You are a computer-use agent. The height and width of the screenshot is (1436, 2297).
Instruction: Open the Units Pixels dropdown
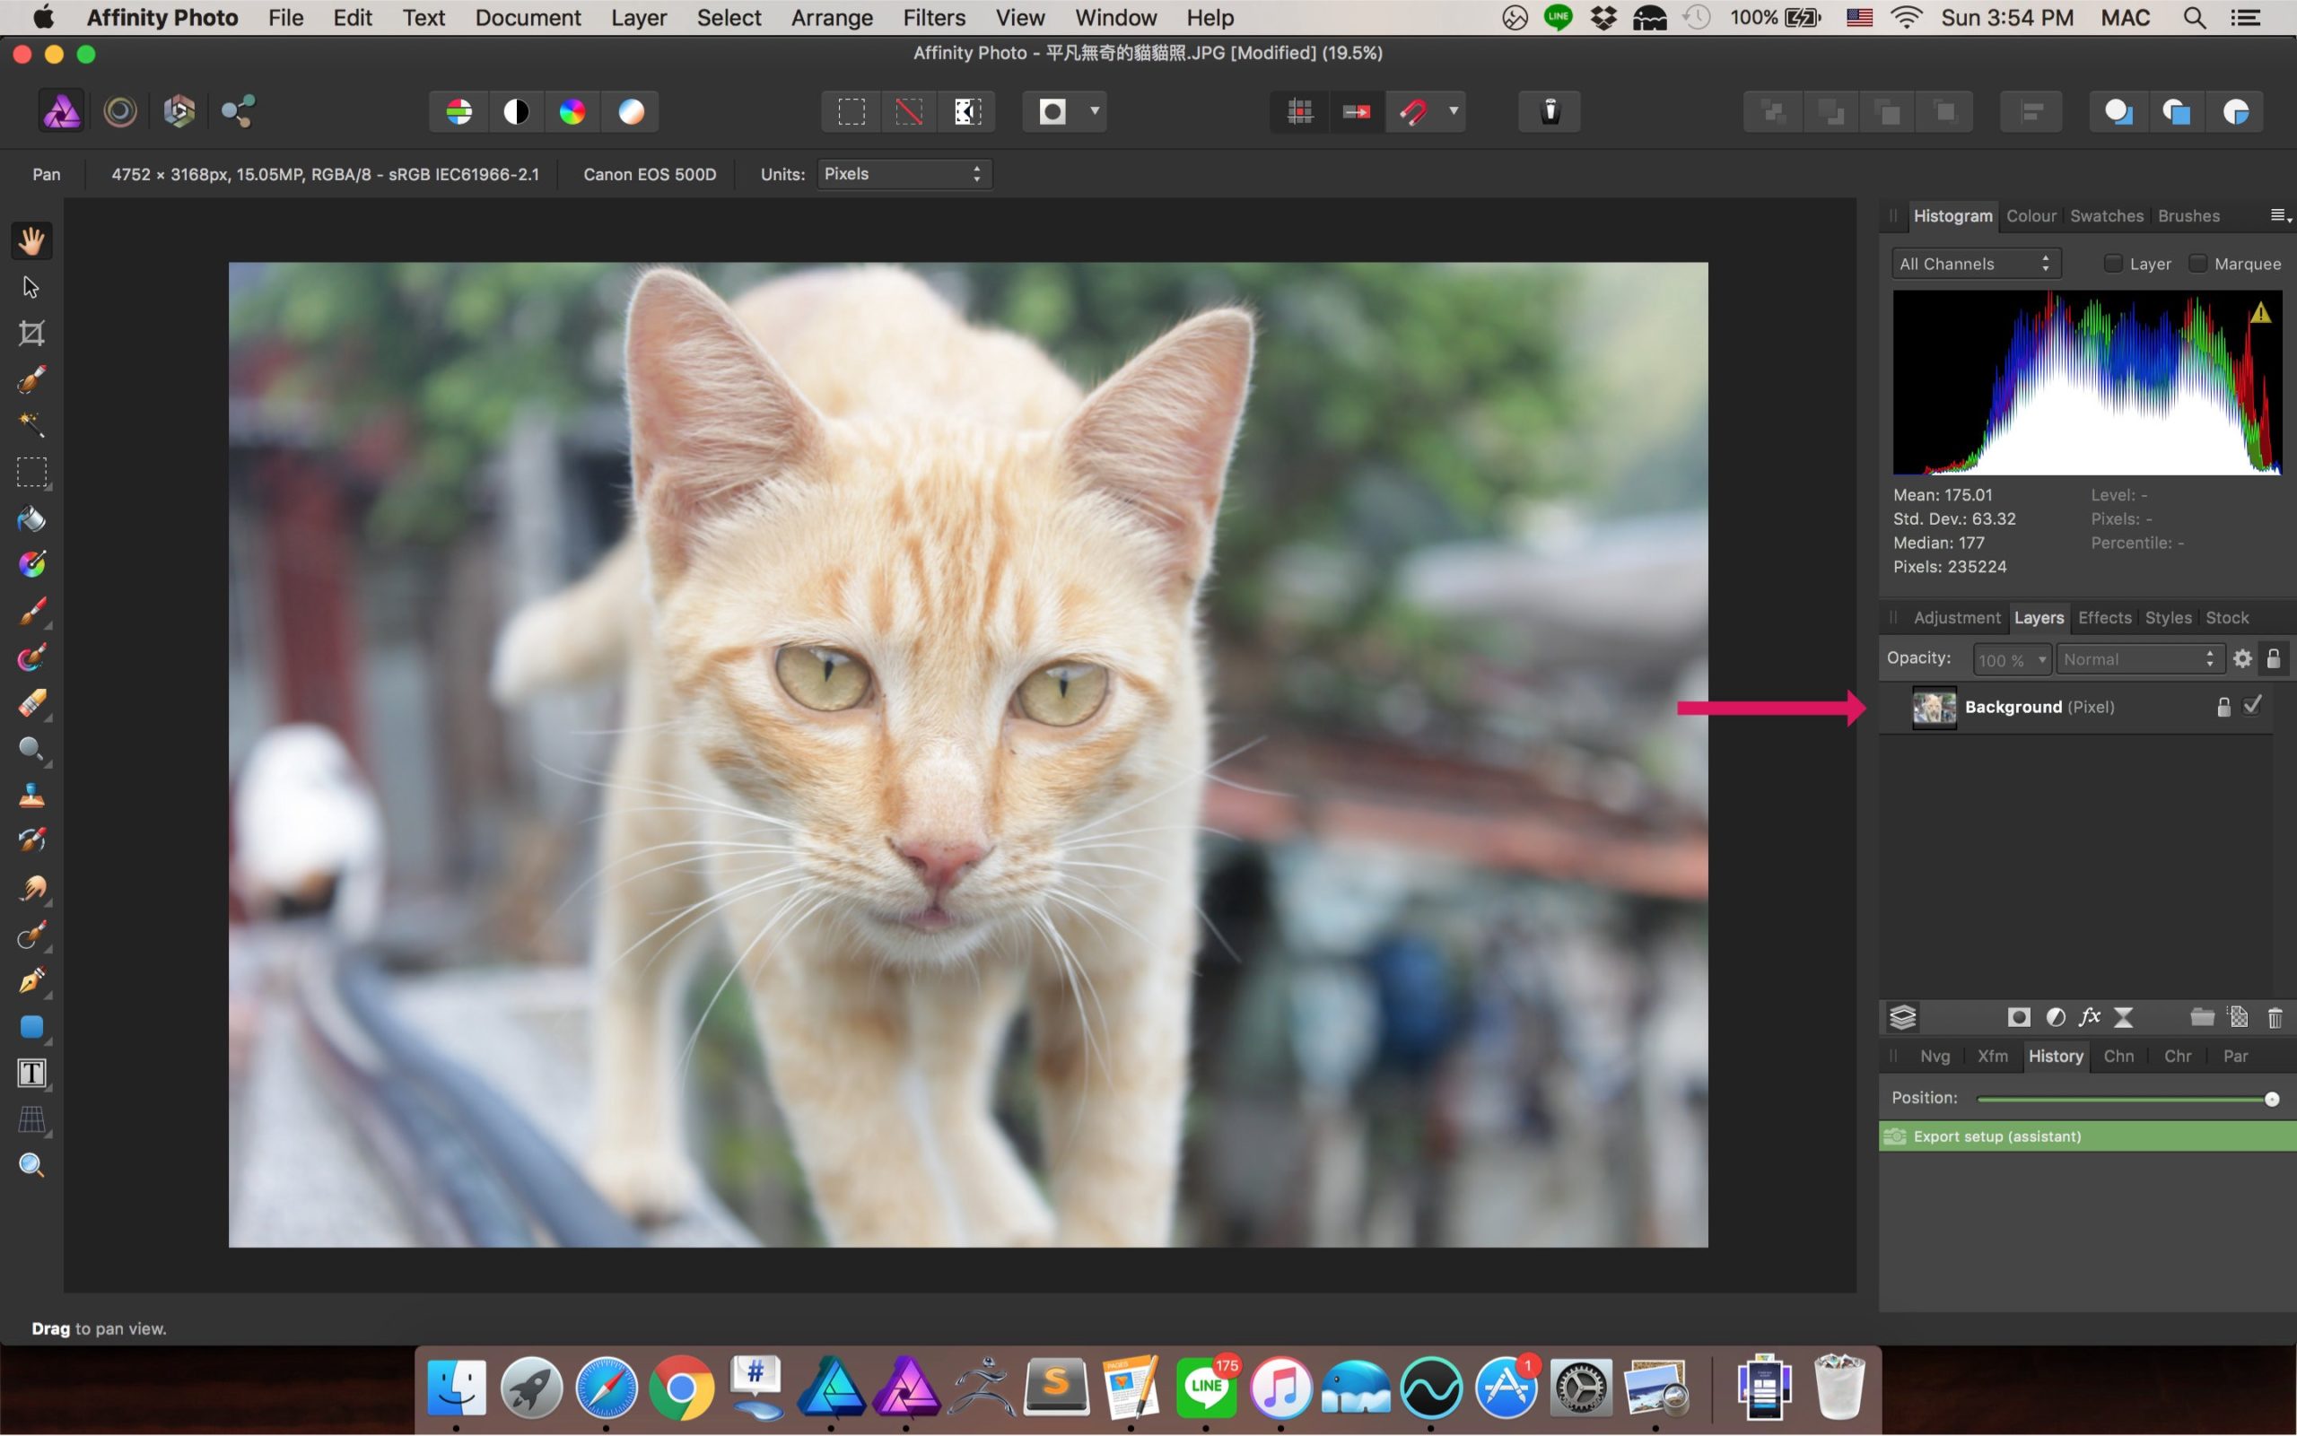coord(904,174)
